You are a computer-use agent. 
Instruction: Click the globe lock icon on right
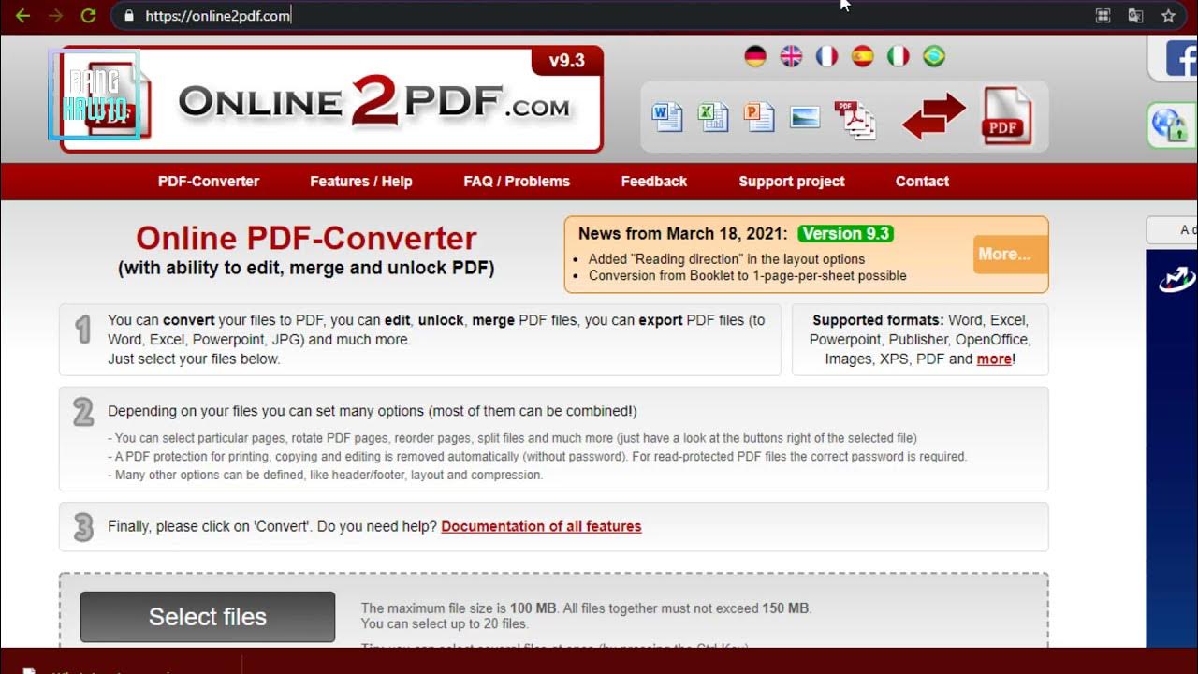click(1170, 125)
